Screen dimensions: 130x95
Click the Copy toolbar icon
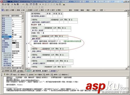15,4
